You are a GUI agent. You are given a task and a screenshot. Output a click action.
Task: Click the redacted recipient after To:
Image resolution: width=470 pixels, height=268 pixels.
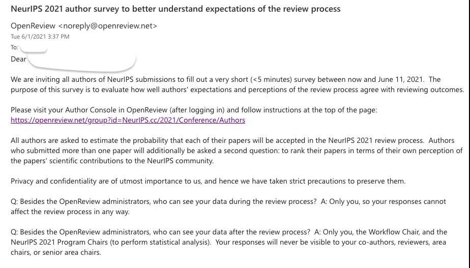34,48
